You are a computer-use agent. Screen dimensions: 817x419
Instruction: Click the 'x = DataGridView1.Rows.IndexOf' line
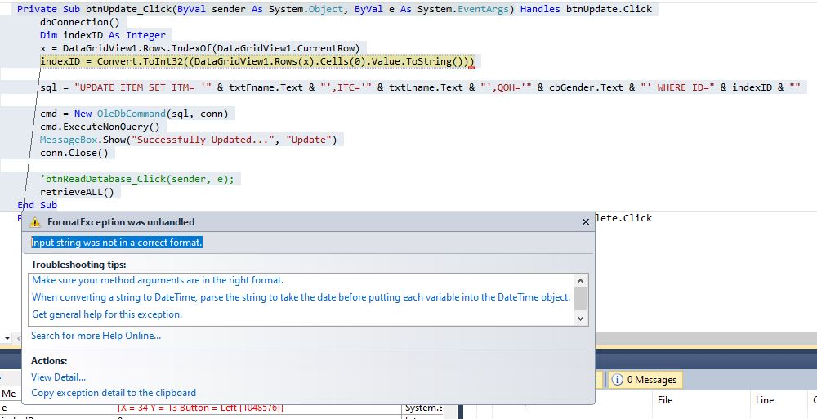pyautogui.click(x=200, y=48)
